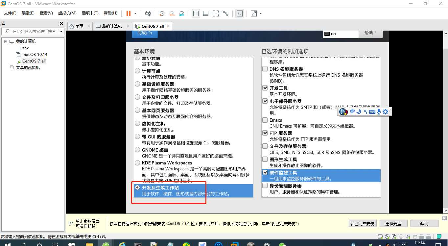Uncheck the 开发工具 checkbox
The width and height of the screenshot is (448, 246).
(x=265, y=88)
